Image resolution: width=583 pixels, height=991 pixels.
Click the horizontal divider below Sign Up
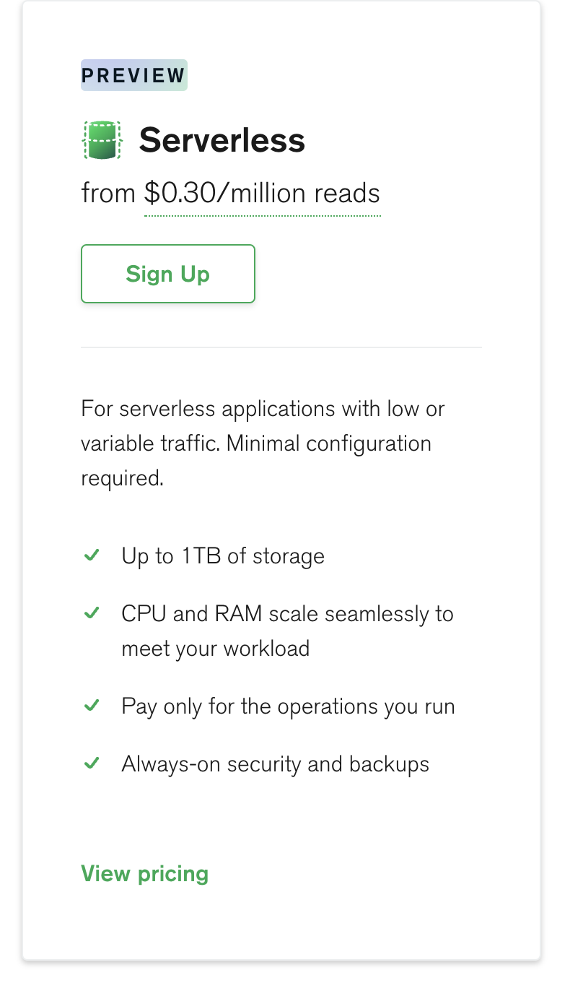pos(281,347)
